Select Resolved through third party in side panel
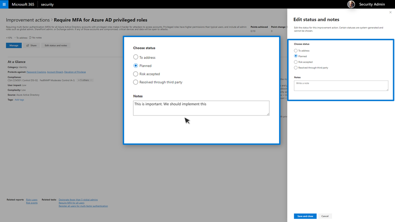The image size is (395, 222). pos(296,68)
